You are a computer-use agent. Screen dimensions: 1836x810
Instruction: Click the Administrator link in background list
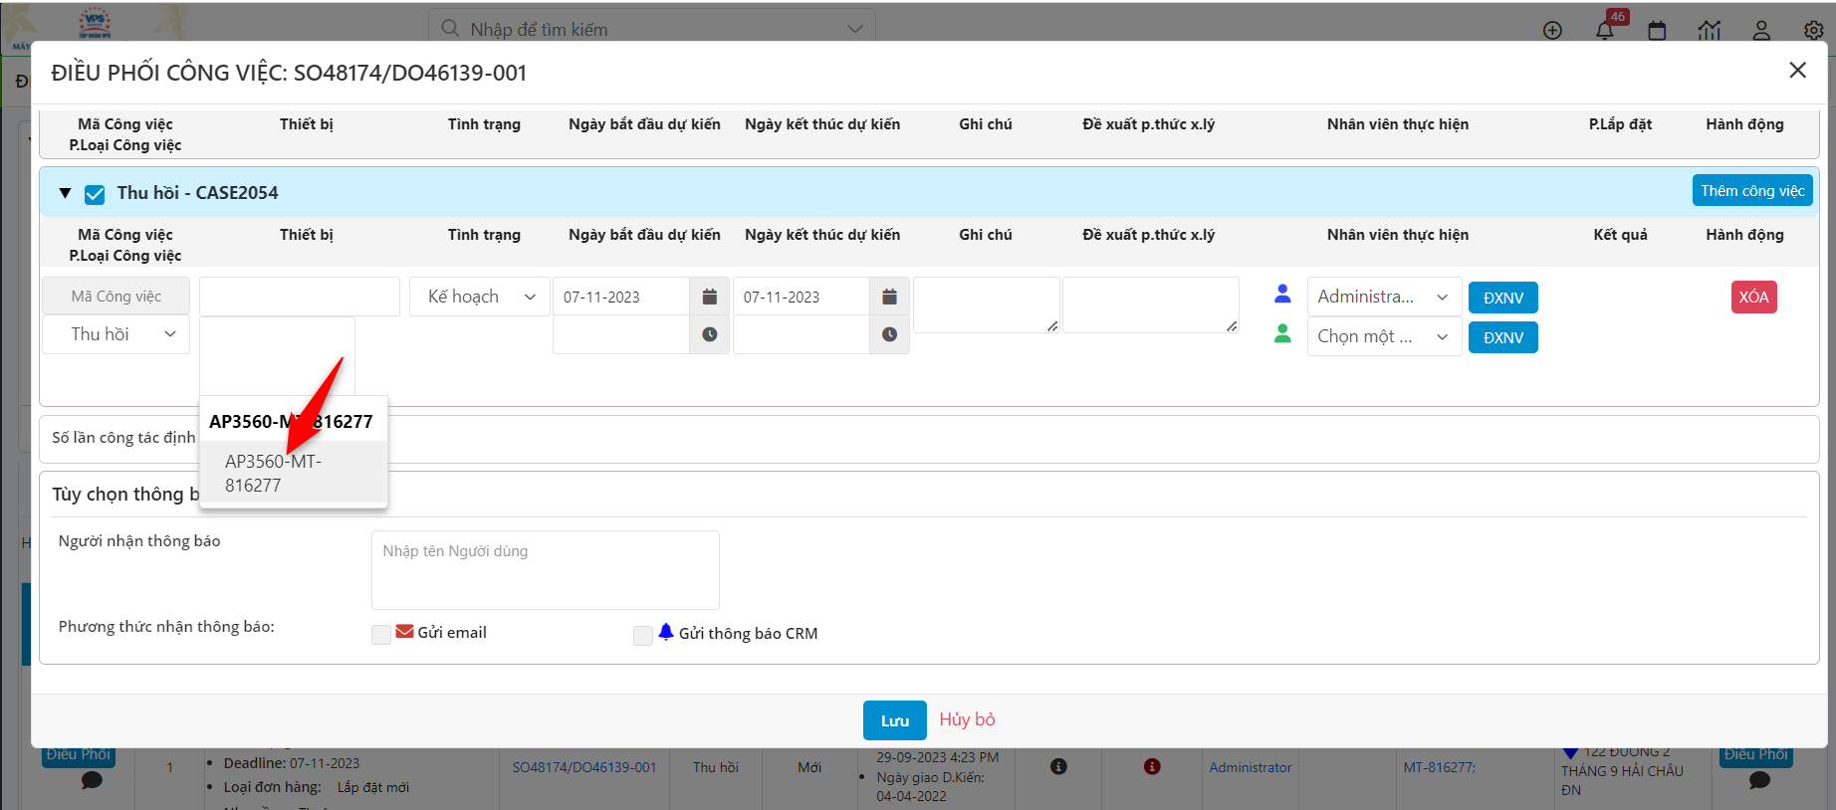[x=1251, y=767]
